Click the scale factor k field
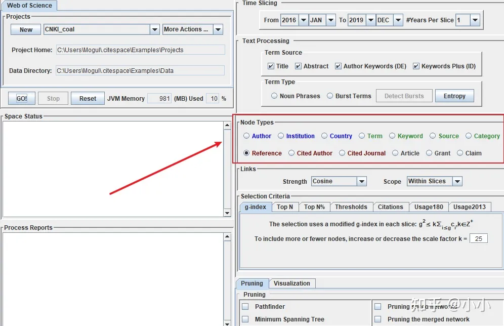Image resolution: width=504 pixels, height=326 pixels. pyautogui.click(x=479, y=238)
